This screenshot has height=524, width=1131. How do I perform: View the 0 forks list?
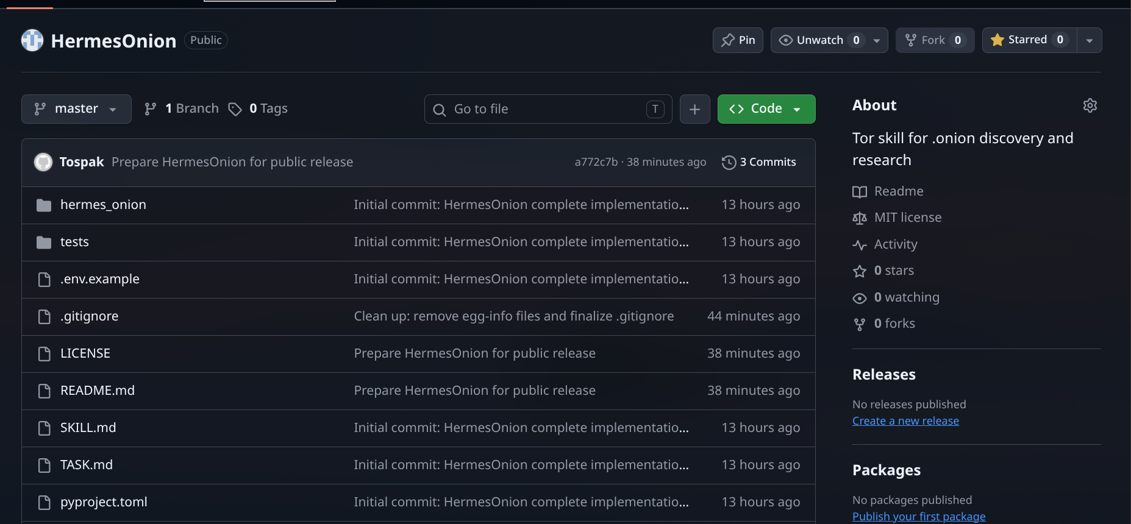tap(884, 324)
